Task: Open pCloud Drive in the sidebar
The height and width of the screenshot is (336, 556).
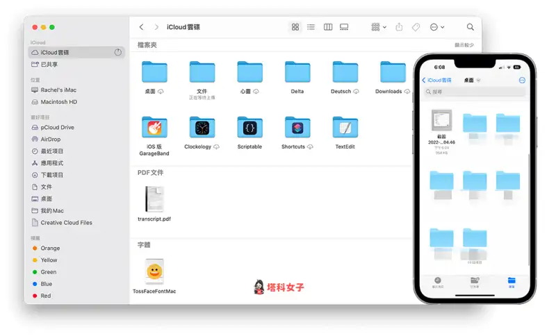Action: pos(53,128)
